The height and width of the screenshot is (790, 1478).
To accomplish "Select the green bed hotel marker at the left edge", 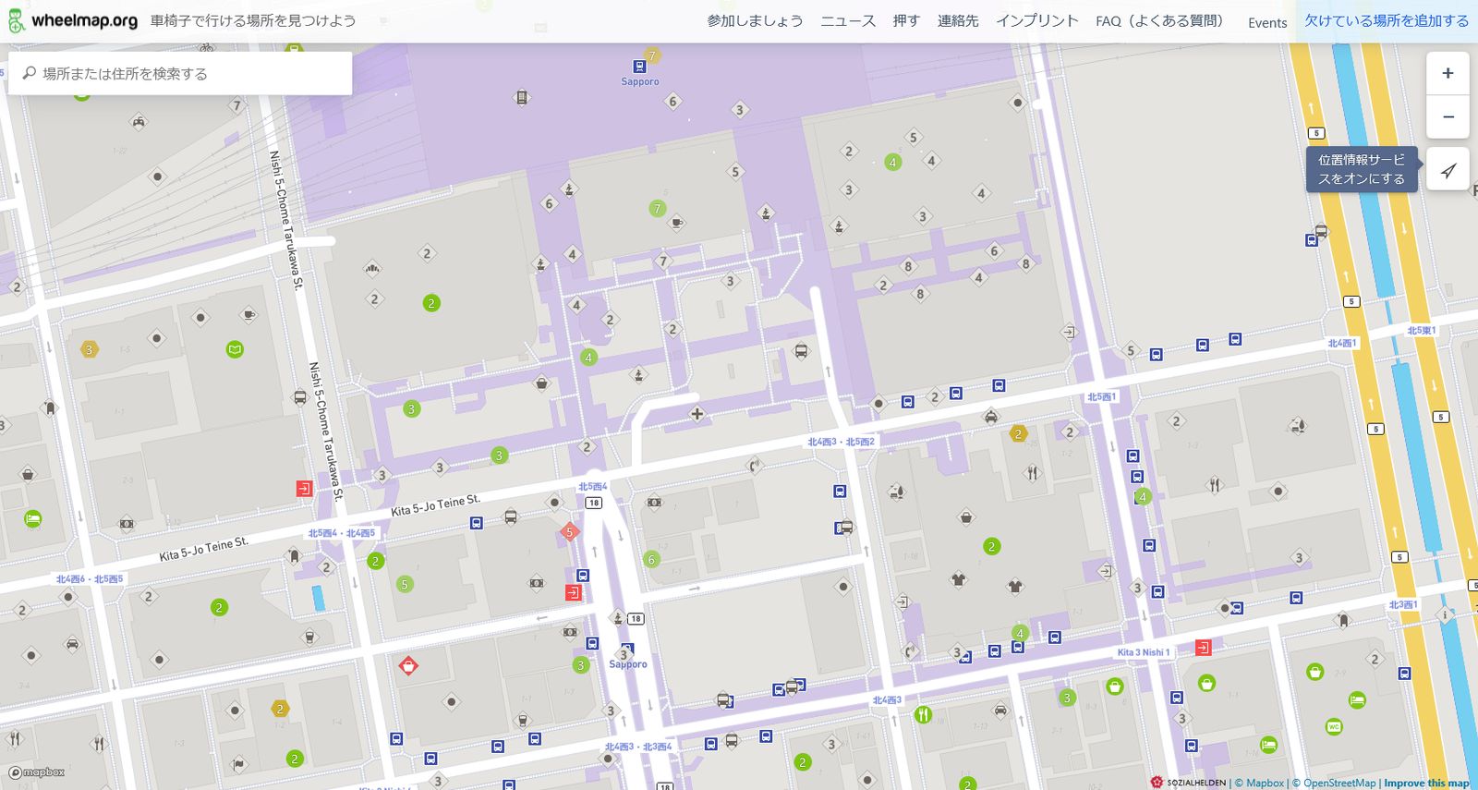I will tap(32, 518).
